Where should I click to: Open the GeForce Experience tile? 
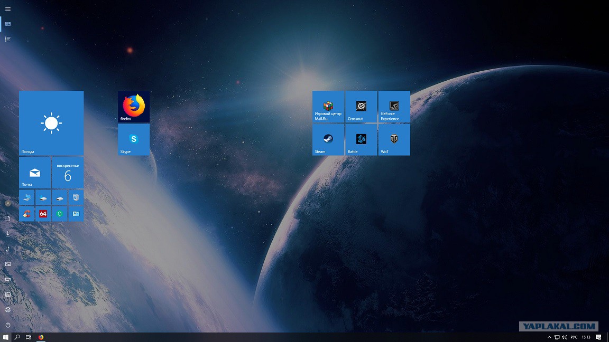[x=394, y=107]
